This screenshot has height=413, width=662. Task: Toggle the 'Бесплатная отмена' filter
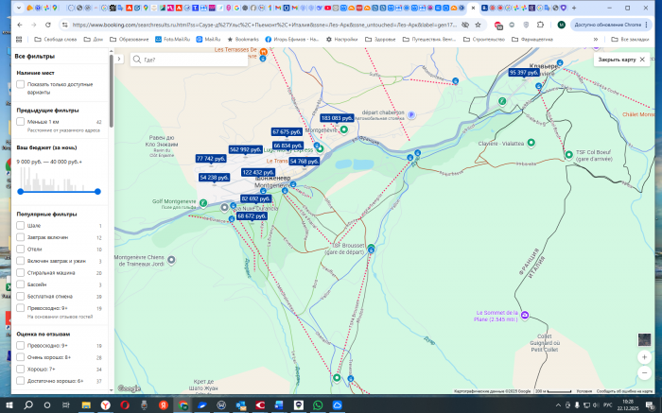[20, 296]
